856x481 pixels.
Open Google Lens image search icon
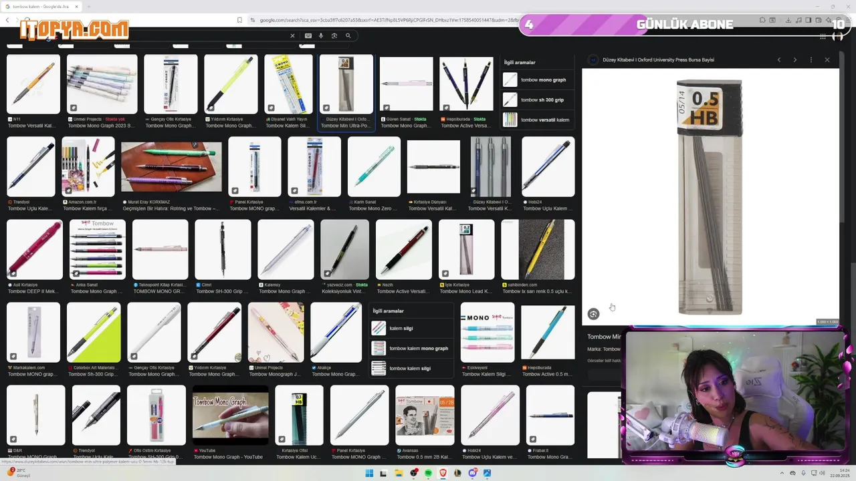coord(334,36)
